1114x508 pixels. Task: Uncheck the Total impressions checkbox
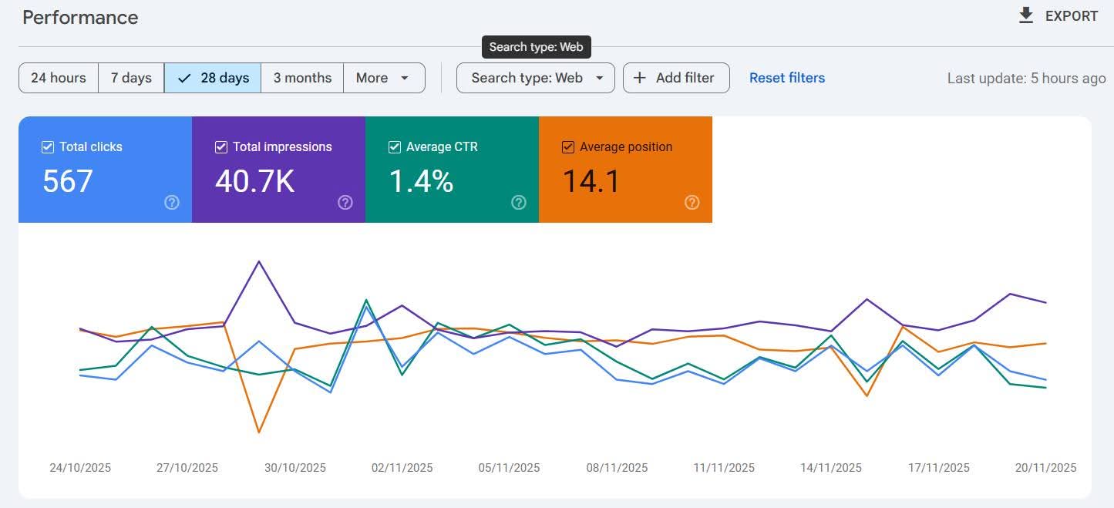(x=221, y=147)
